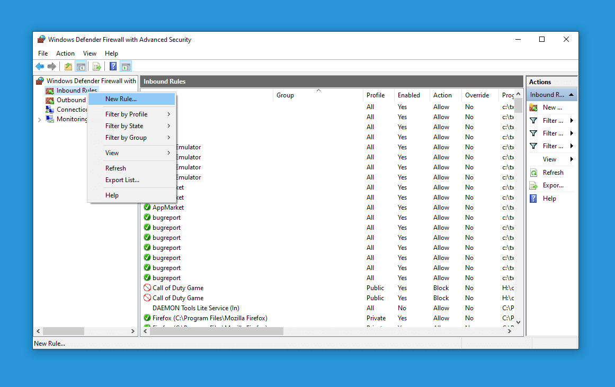Click the Monitoring tree icon
Screen dimensions: 615x387
tap(50, 119)
